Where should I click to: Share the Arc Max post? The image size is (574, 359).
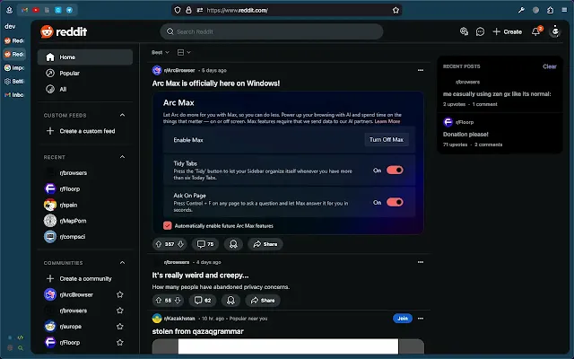click(x=265, y=244)
